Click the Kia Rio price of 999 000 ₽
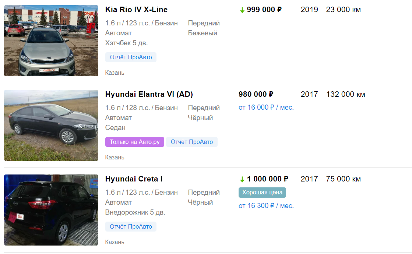The width and height of the screenshot is (412, 254). (x=264, y=10)
